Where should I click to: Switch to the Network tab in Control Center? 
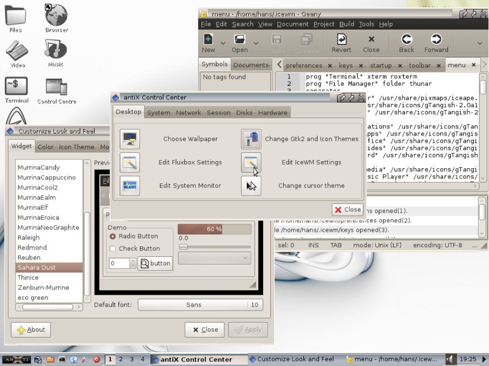188,112
